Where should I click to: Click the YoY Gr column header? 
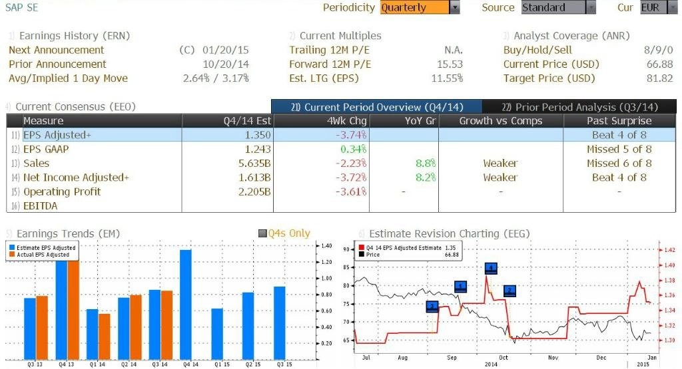[x=404, y=121]
